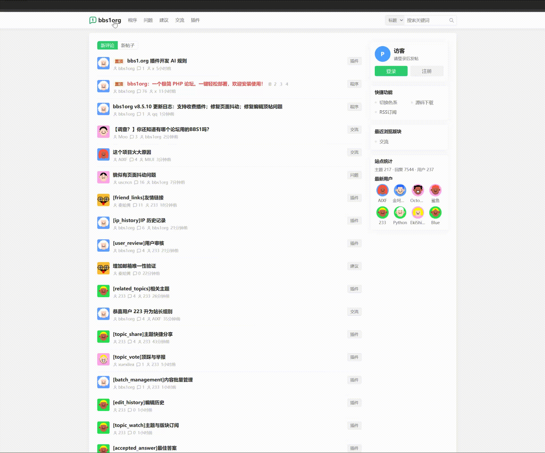This screenshot has height=453, width=545.
Task: Click 建议 tag on 增加邮箱唯一性验证 row
Action: coord(354,266)
